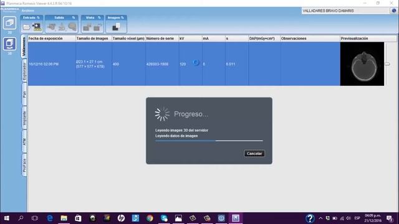Click the mA column header
Screen dimensions: 399x224
(x=214, y=39)
